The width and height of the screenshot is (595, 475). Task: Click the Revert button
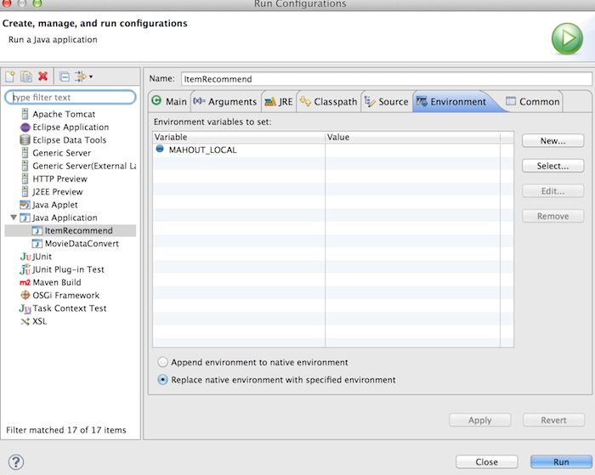point(553,420)
